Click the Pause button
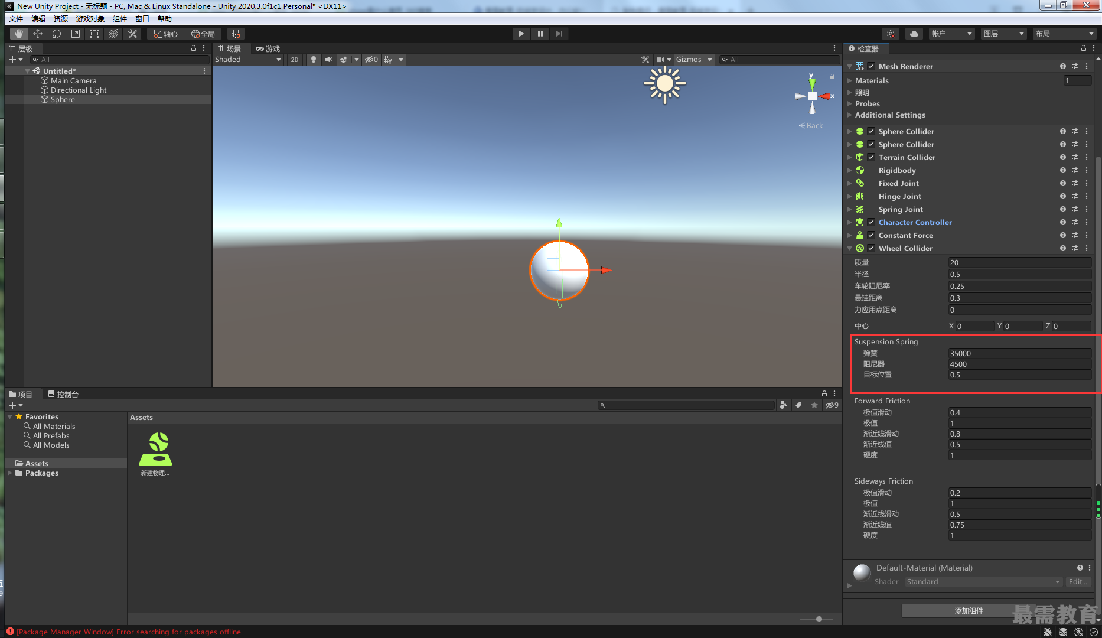Screen dimensions: 1102x638 (x=540, y=34)
